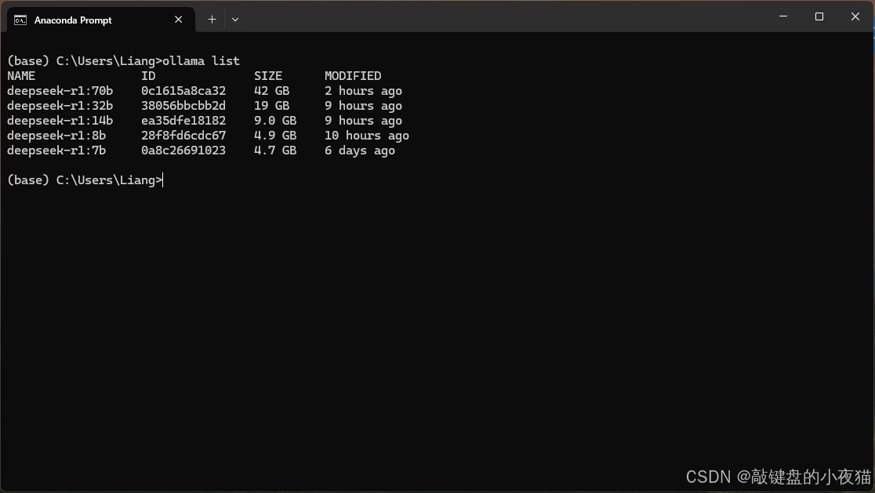Click the deepseek-r1:70b model name
This screenshot has width=875, height=493.
pos(60,91)
